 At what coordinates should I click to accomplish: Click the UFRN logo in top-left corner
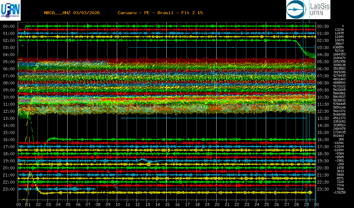click(x=11, y=9)
